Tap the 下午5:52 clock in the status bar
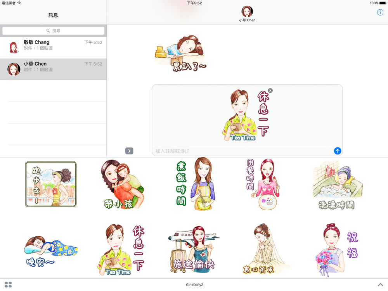This screenshot has width=388, height=291. [x=194, y=3]
